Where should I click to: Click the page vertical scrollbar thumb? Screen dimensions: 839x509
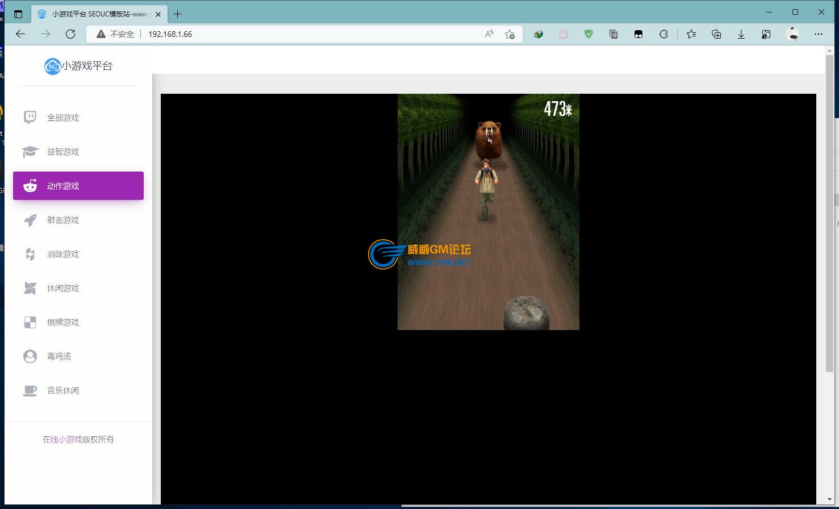829,214
